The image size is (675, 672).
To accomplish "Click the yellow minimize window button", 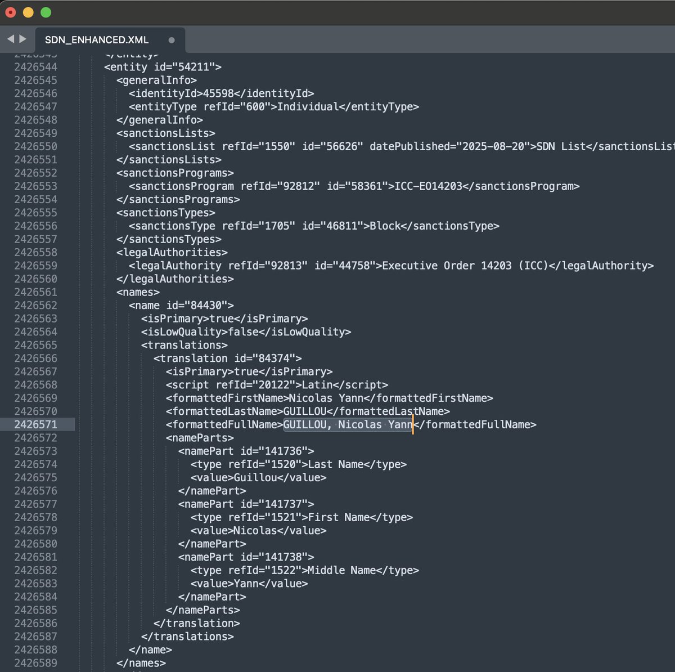I will pyautogui.click(x=28, y=12).
